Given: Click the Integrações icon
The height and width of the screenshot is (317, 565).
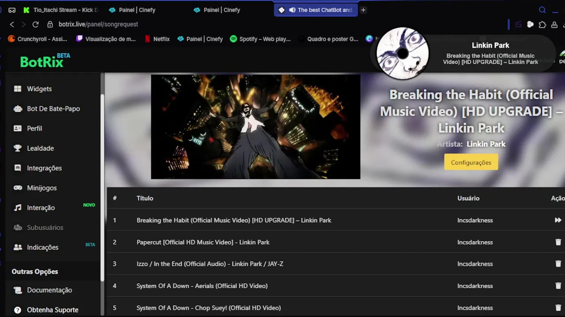Looking at the screenshot, I should [x=18, y=168].
